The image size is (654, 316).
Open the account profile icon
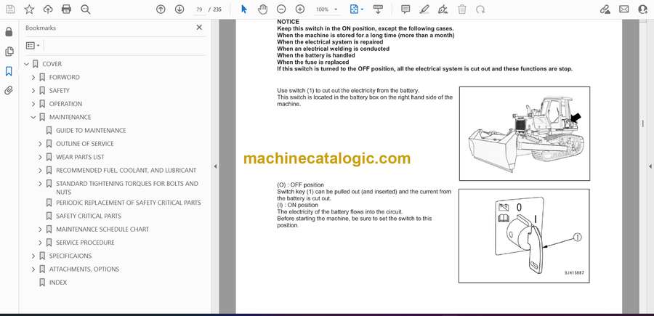[x=643, y=9]
